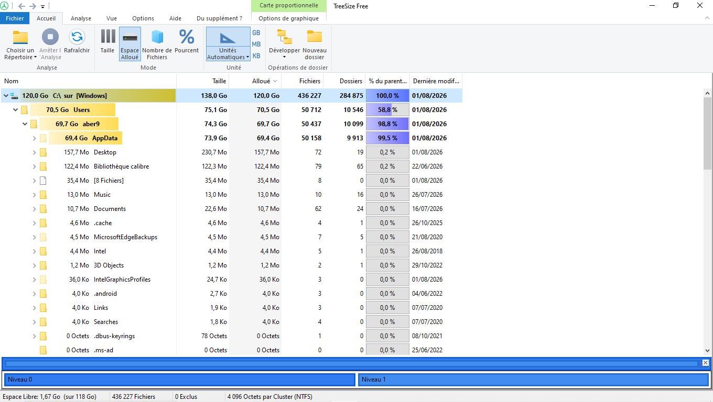Sort by the Alloué column header
Screen dimensions: 713x402
[255, 81]
